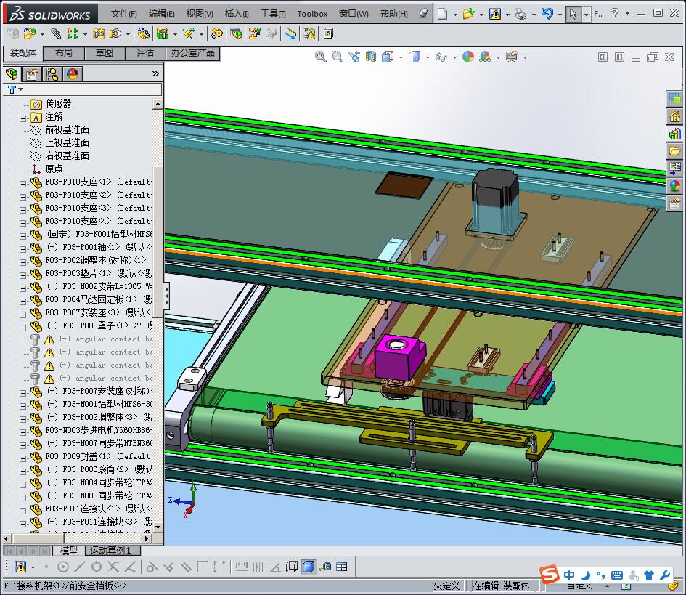Open the 运动算例1 motion study tab
Image resolution: width=686 pixels, height=595 pixels.
110,551
